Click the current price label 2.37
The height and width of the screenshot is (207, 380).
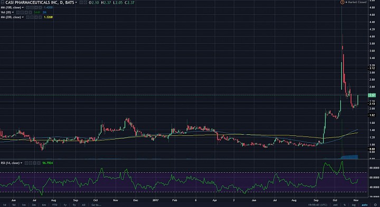click(372, 95)
